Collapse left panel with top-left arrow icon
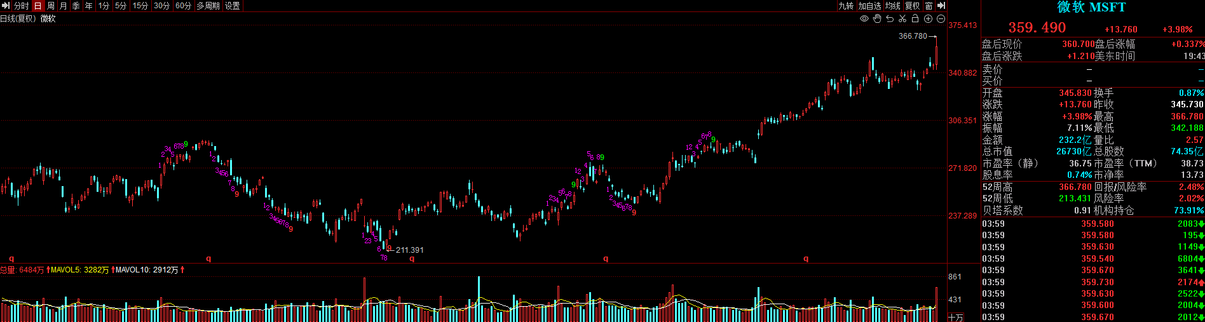Screen dimensions: 1205x322 6,6
